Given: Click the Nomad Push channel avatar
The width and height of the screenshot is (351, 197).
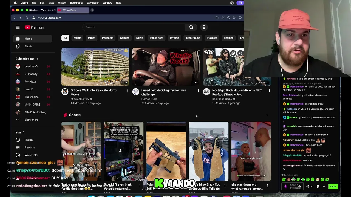Looking at the screenshot, I should 136,92.
